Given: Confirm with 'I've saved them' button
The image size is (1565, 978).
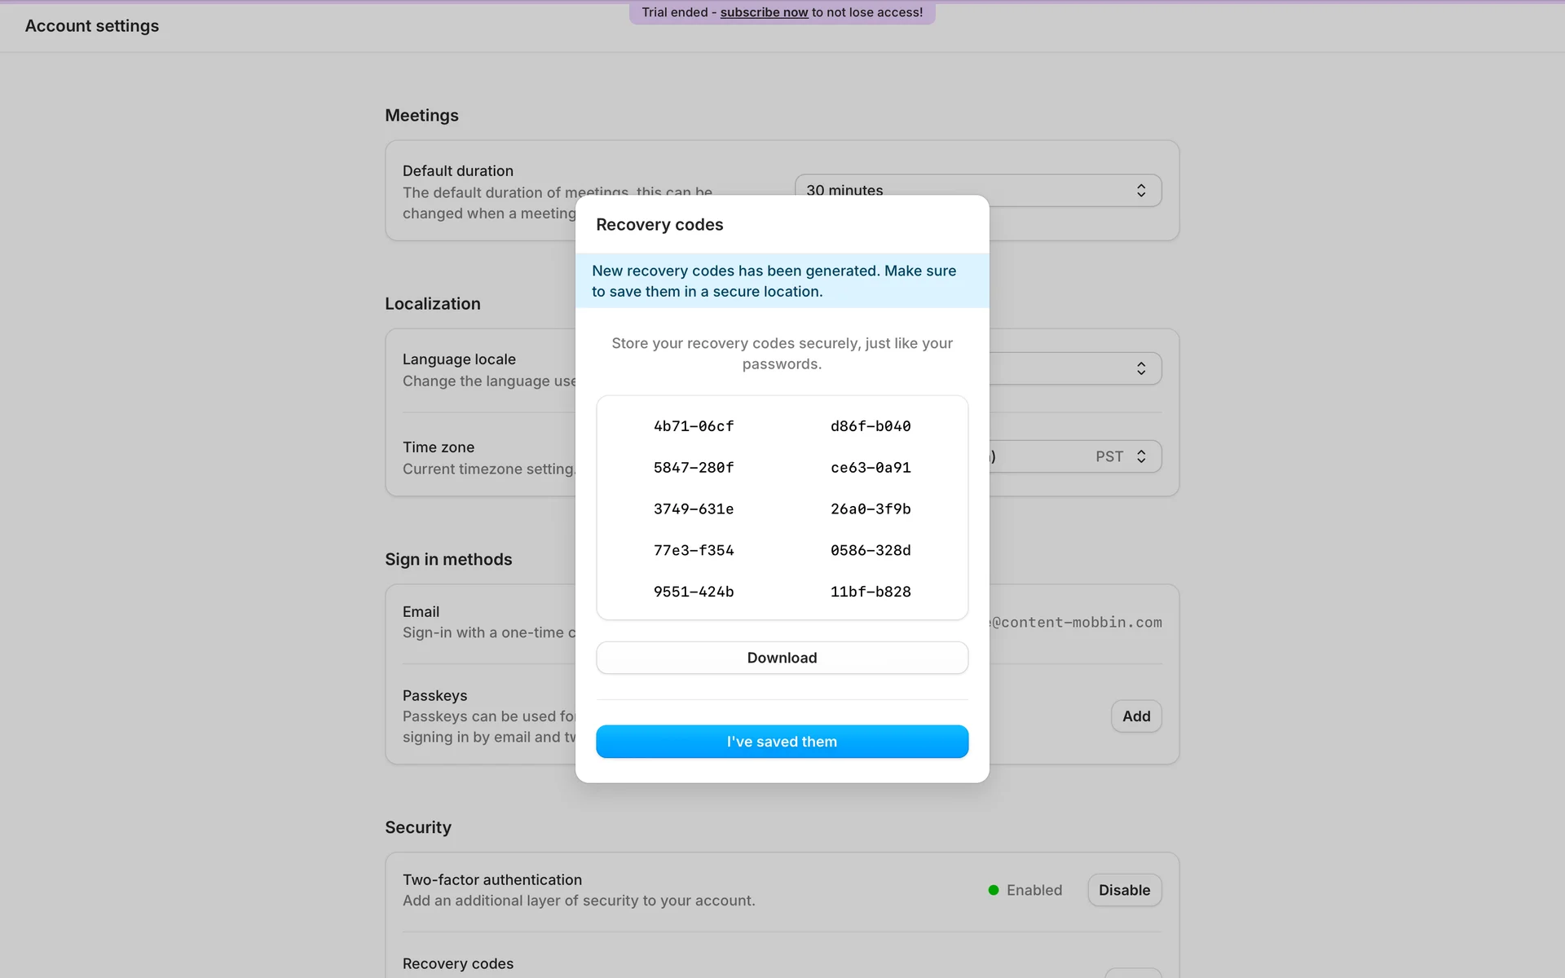Looking at the screenshot, I should (x=782, y=742).
